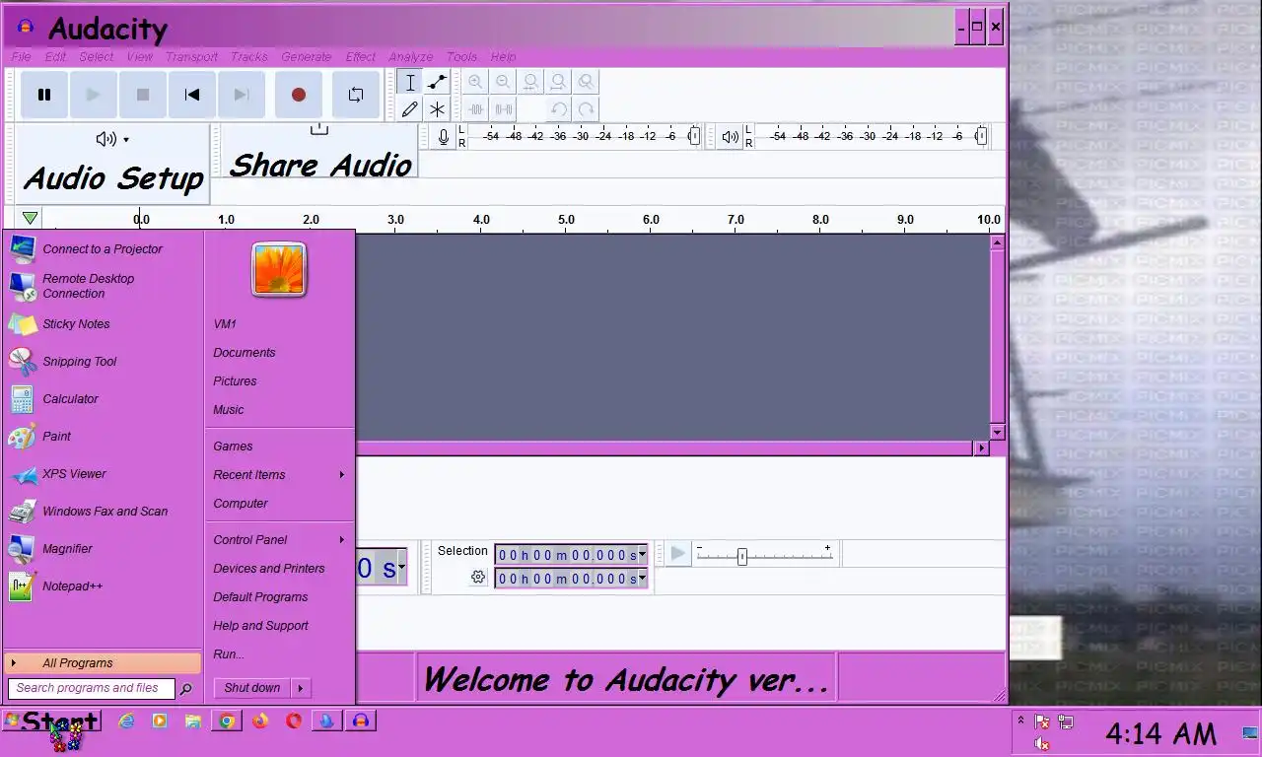Toggle the Loop playback button
This screenshot has width=1262, height=757.
click(356, 95)
